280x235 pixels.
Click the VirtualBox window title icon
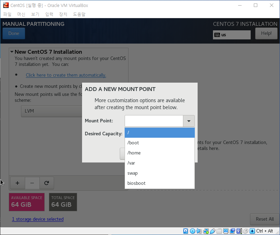(6, 5)
